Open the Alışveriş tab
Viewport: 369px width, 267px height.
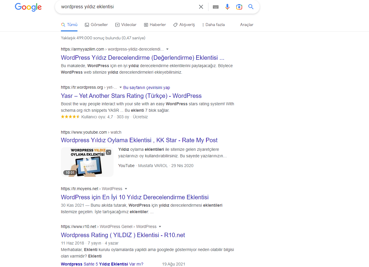(184, 25)
